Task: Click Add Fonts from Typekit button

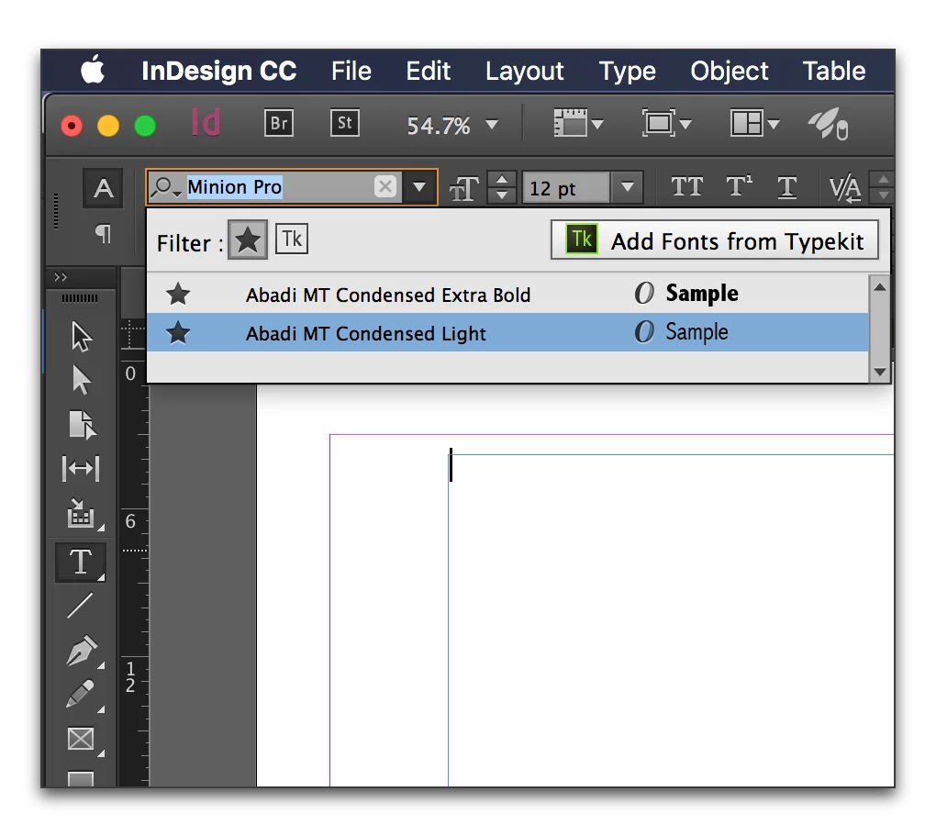Action: tap(715, 240)
